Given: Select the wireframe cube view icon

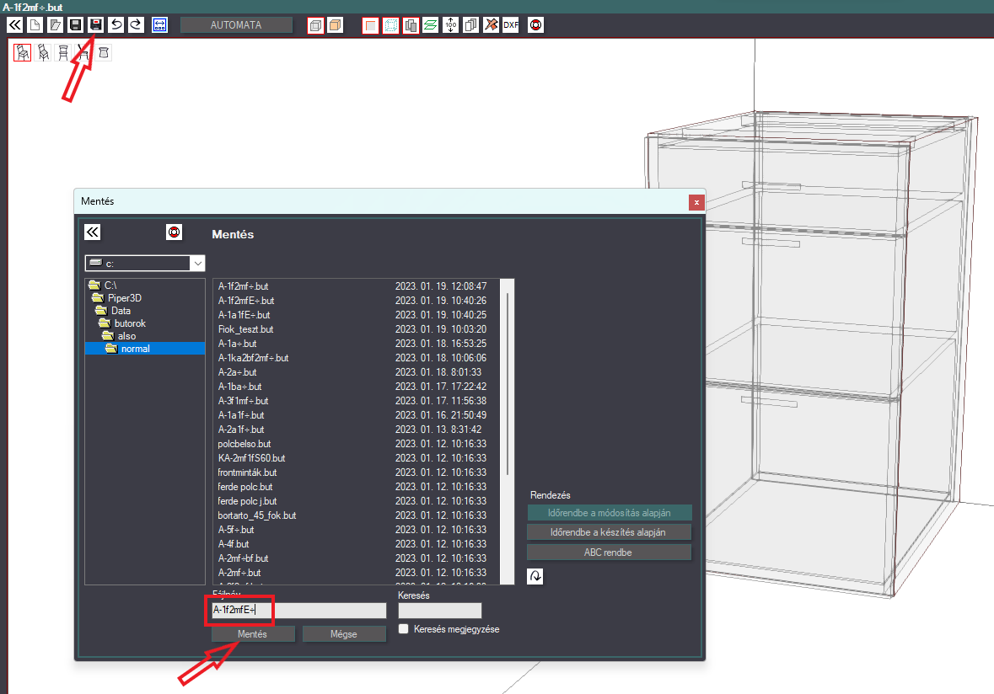Looking at the screenshot, I should tap(315, 24).
